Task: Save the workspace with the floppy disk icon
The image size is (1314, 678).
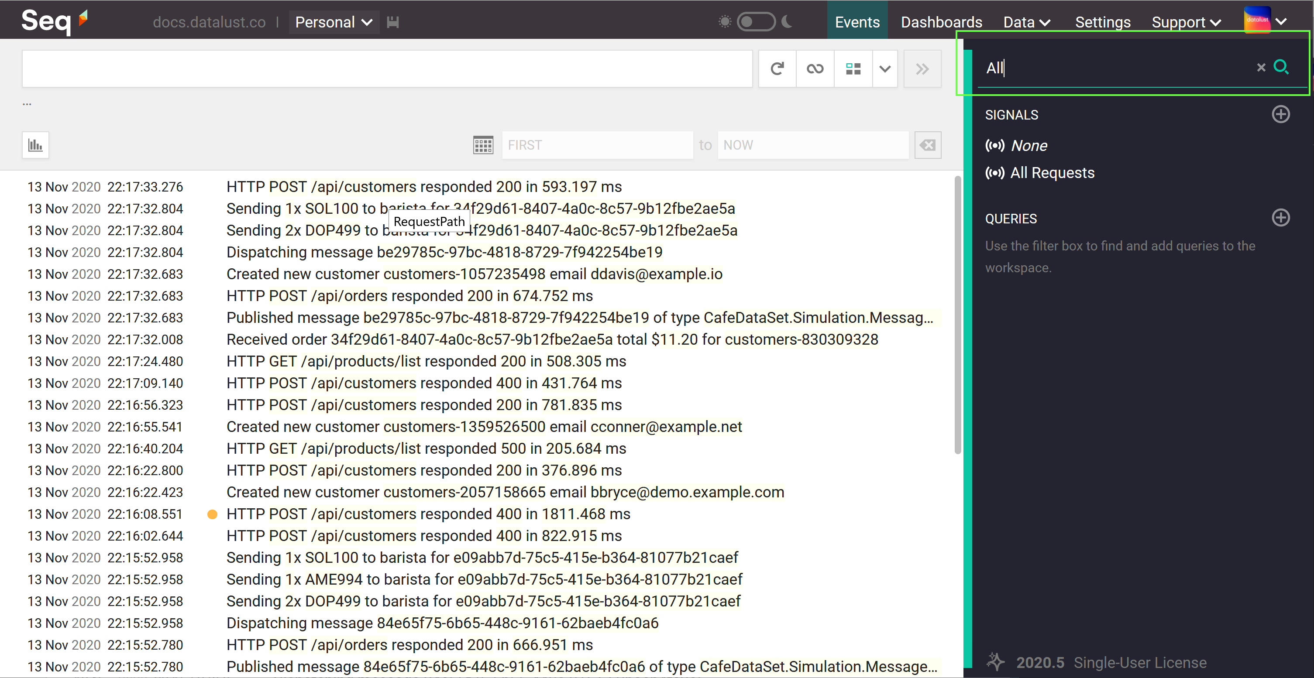Action: click(393, 22)
